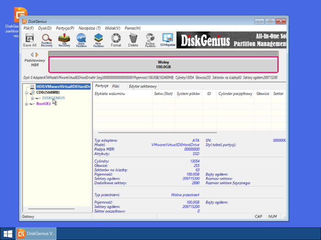Click the CAP status bar indicator
Image resolution: width=321 pixels, height=240 pixels.
[x=258, y=217]
